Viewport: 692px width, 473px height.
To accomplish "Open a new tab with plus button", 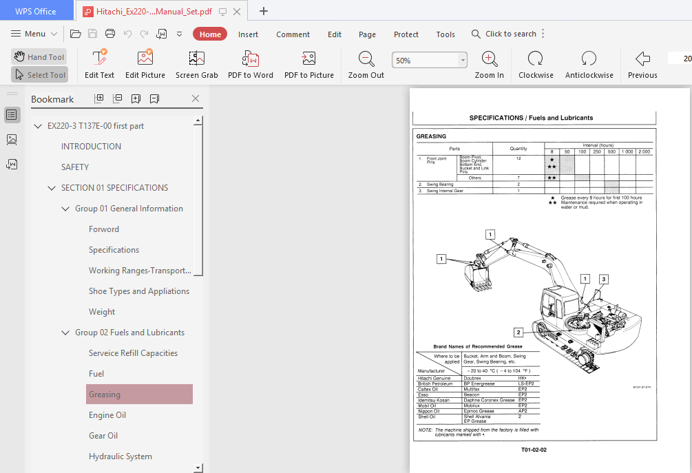I will (264, 11).
